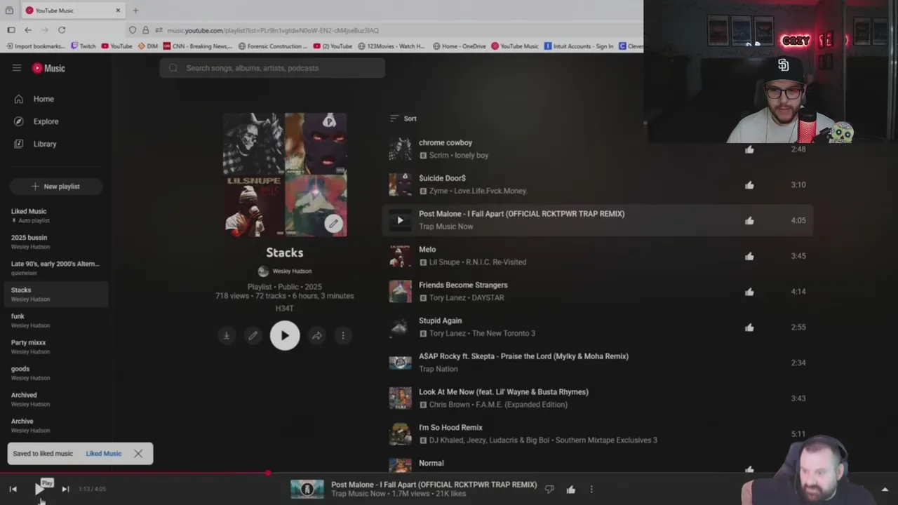The width and height of the screenshot is (898, 505).
Task: Toggle like on Post Malone row
Action: (749, 221)
